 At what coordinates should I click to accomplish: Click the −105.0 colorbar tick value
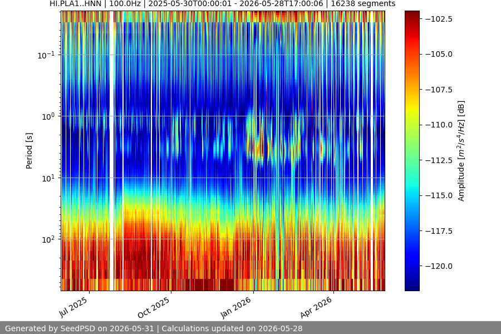[439, 54]
